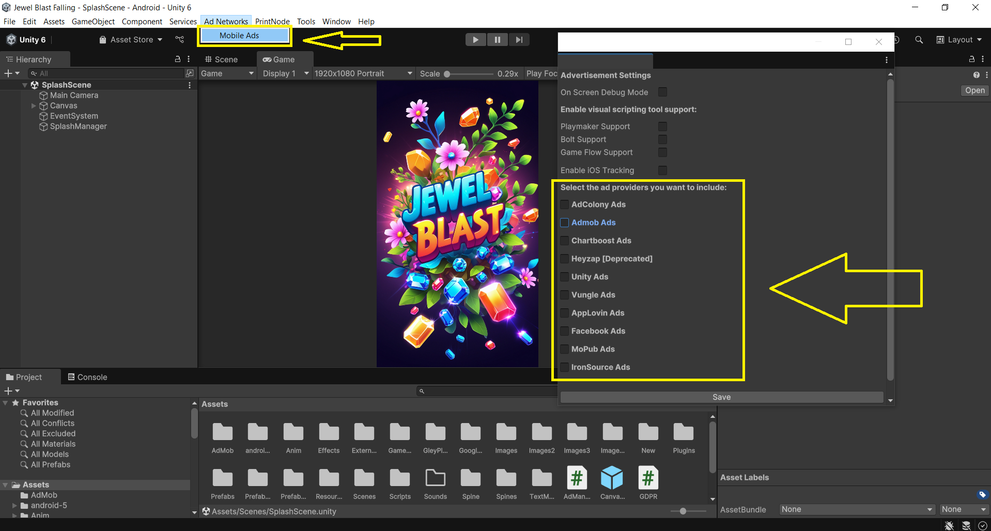The width and height of the screenshot is (991, 531).
Task: Open the 1920x1080 Portrait resolution dropdown
Action: coord(363,73)
